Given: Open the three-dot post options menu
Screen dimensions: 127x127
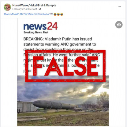Looking at the screenshot, I should (x=119, y=7).
